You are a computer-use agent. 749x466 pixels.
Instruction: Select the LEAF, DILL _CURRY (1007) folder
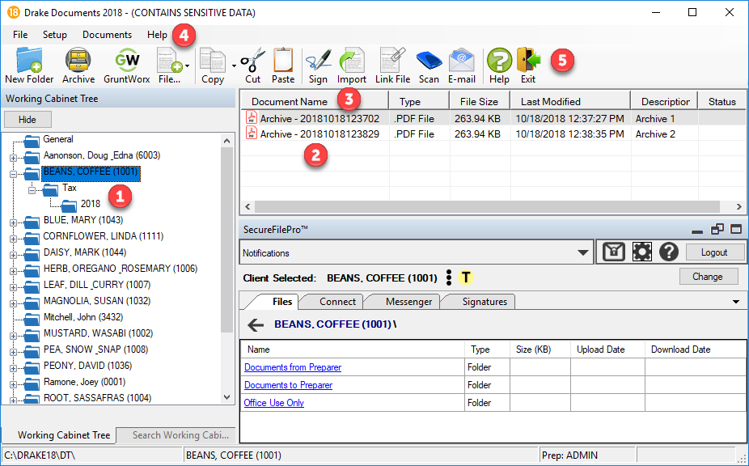pyautogui.click(x=97, y=285)
